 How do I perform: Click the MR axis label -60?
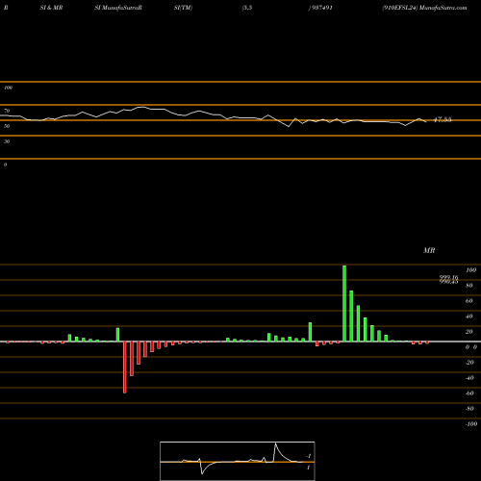(469, 393)
